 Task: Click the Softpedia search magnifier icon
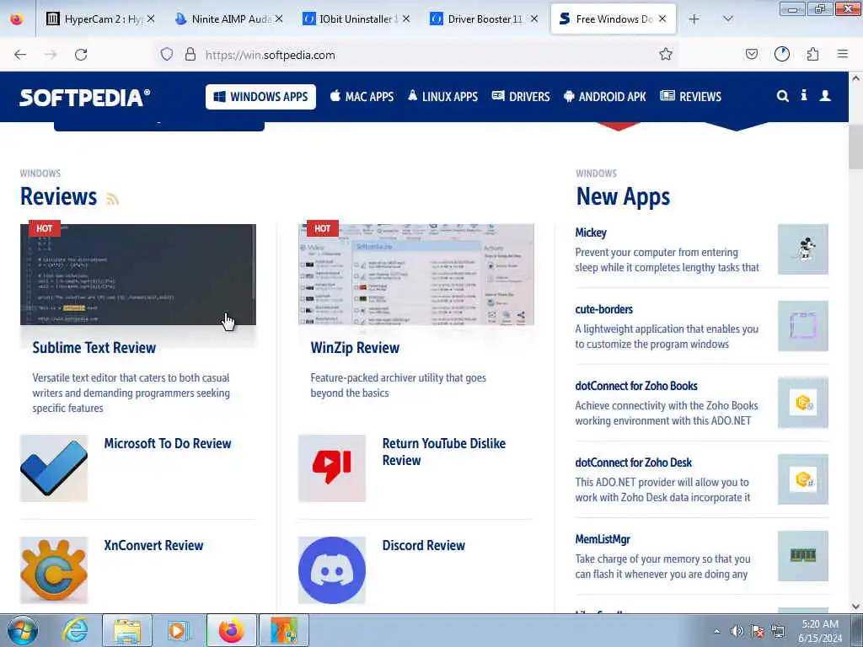(783, 96)
